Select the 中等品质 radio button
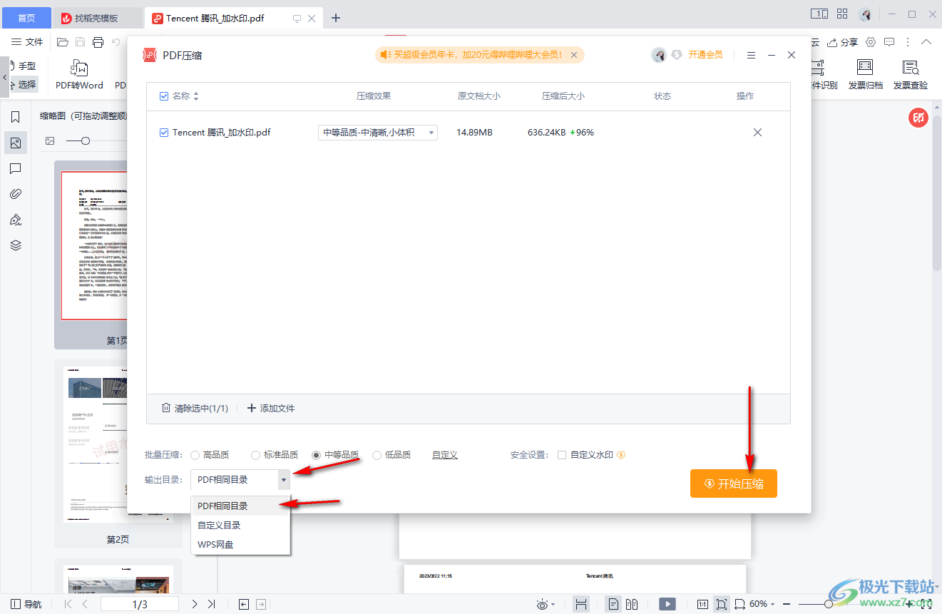942x614 pixels. [x=316, y=455]
